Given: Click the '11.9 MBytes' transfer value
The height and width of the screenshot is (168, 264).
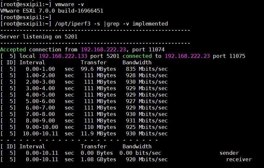Looking at the screenshot, I should point(98,134).
